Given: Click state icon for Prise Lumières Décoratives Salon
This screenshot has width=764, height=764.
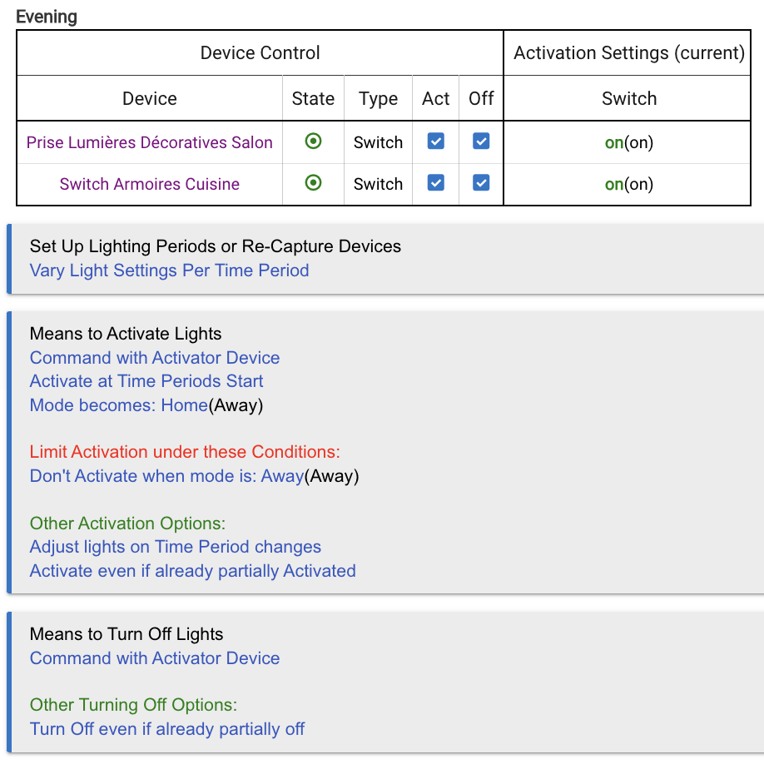Looking at the screenshot, I should 313,141.
